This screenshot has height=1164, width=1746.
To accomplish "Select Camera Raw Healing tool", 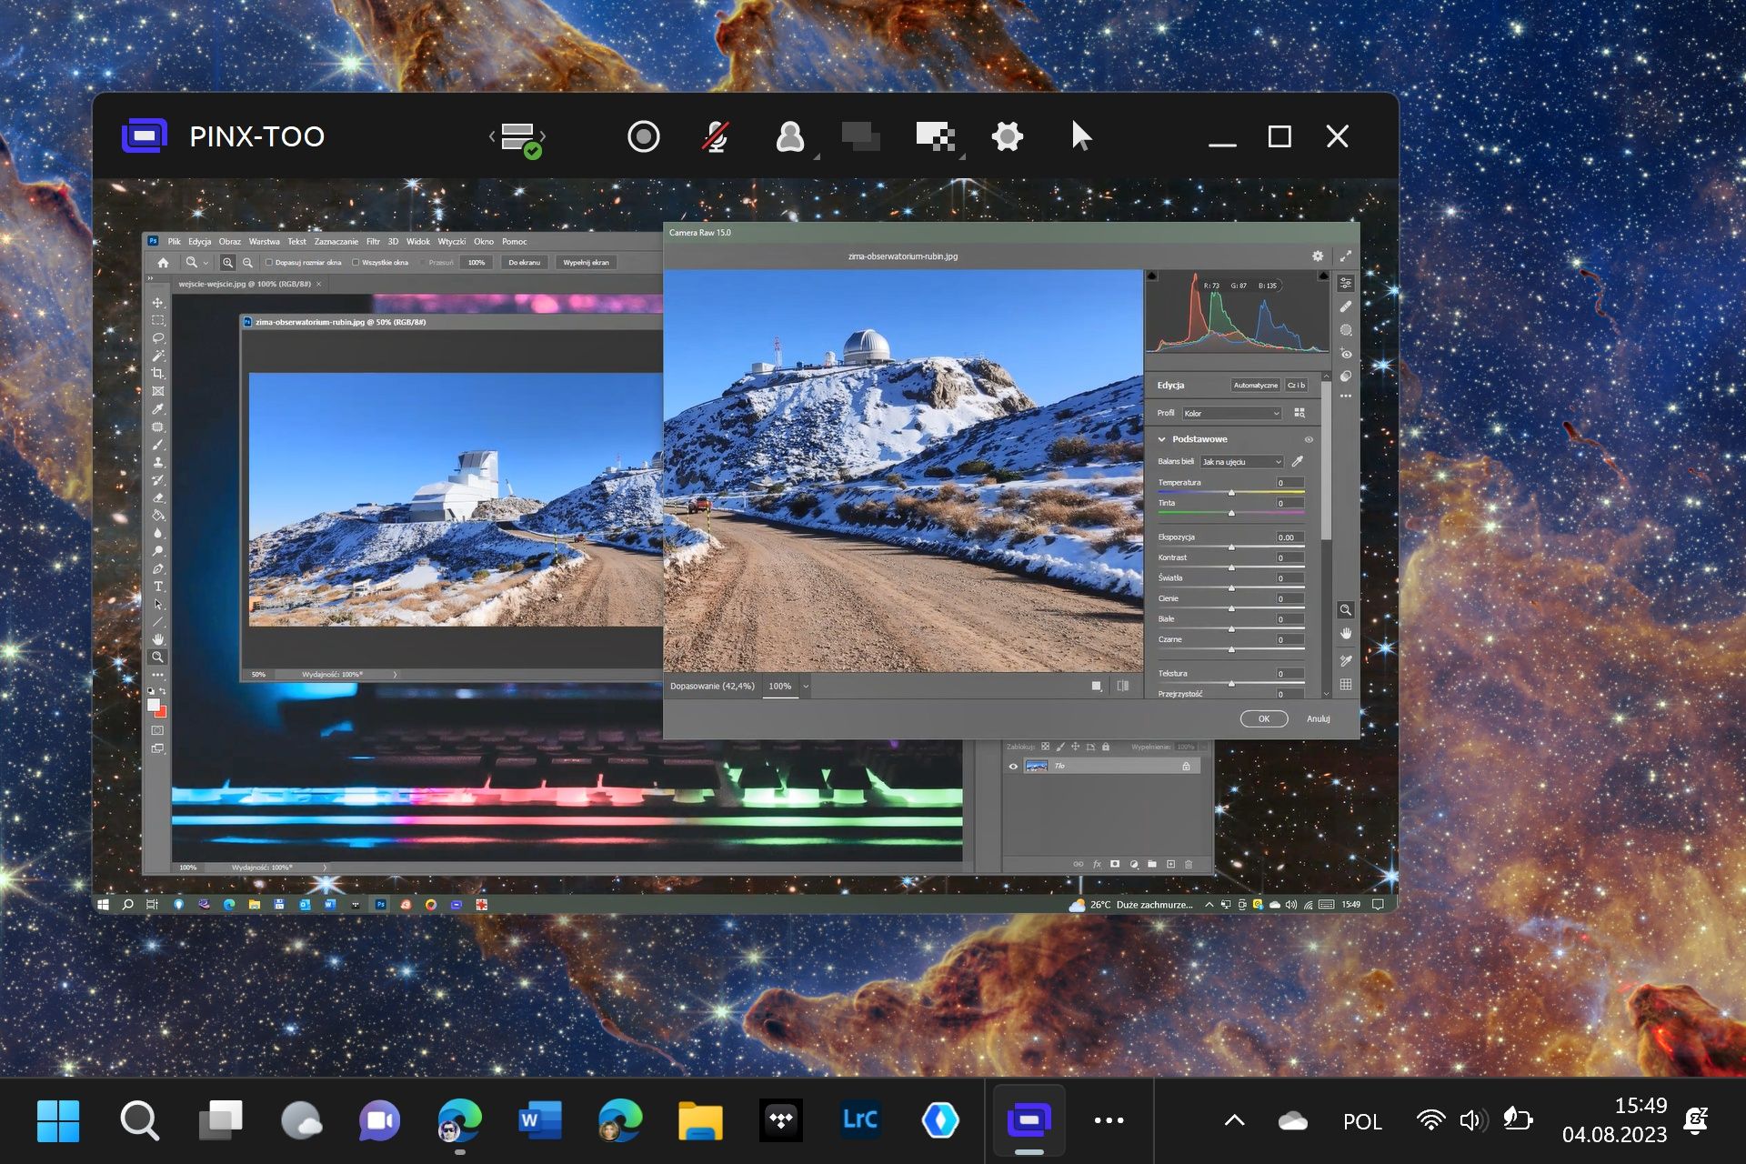I will coord(1346,306).
